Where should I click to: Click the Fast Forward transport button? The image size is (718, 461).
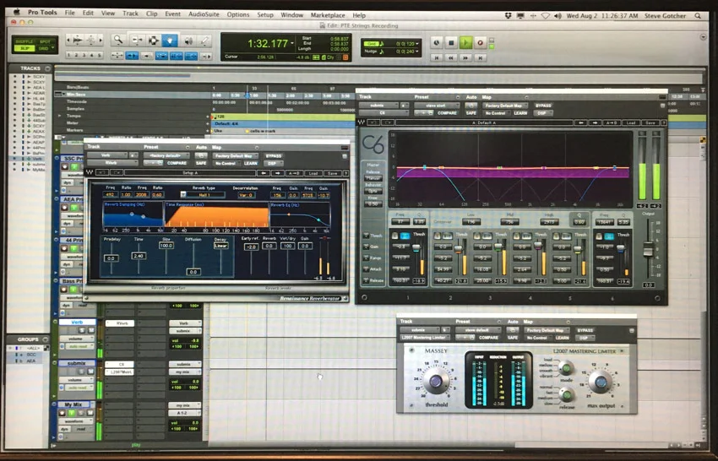click(465, 57)
